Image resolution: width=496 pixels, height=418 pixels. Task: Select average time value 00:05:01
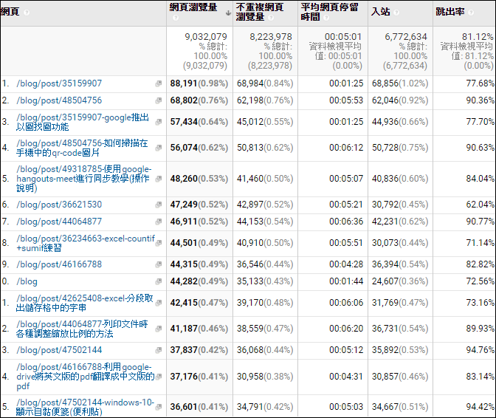click(343, 37)
